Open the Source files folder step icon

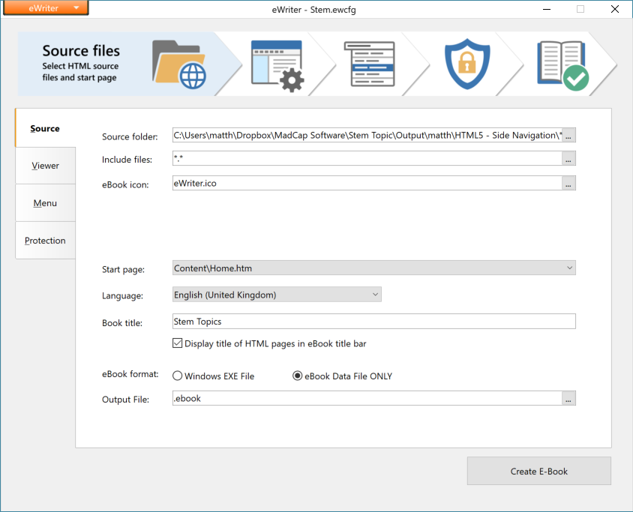(x=178, y=64)
